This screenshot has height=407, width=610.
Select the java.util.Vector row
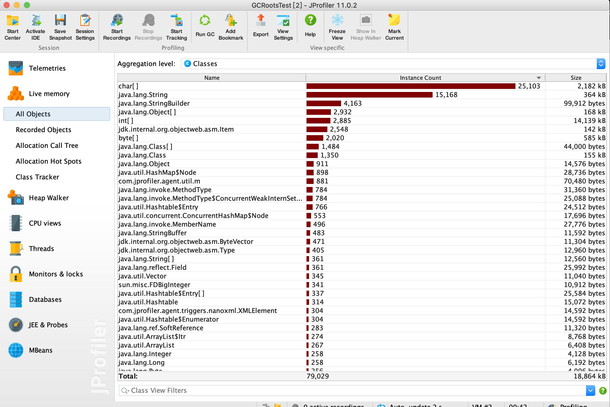point(362,276)
